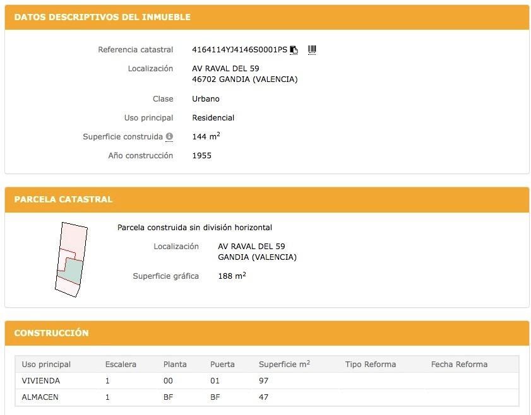The height and width of the screenshot is (415, 531).
Task: Click the Uso principal column header
Action: point(43,364)
